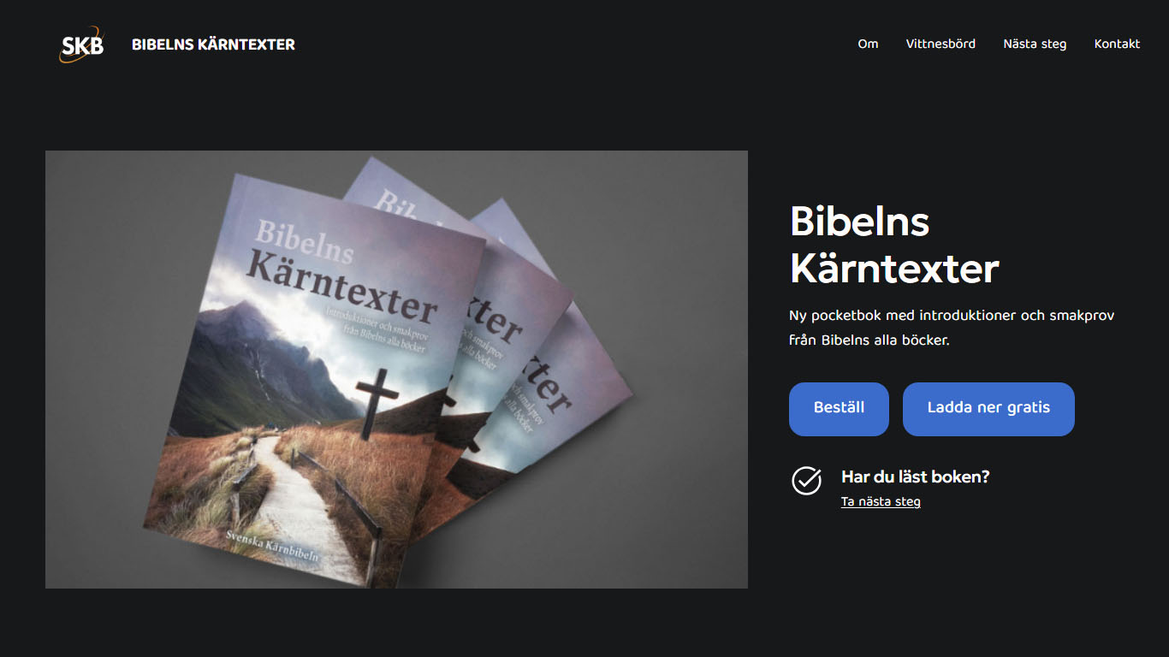
Task: Click the SKB logo icon
Action: click(x=82, y=44)
